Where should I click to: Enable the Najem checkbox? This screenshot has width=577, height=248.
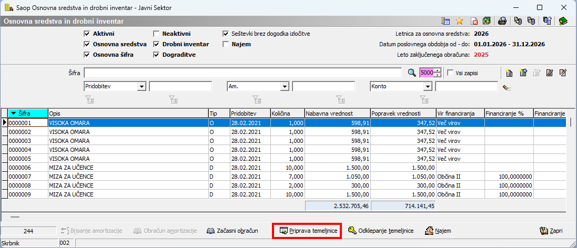[226, 45]
